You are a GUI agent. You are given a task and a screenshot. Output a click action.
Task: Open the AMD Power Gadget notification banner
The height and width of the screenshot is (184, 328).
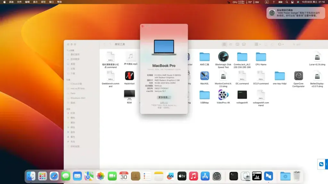pos(296,13)
